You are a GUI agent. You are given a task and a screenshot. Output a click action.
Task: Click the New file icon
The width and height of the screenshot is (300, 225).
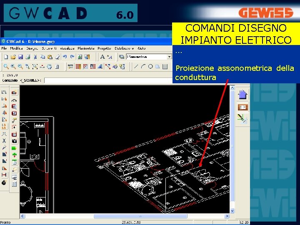(x=6, y=57)
